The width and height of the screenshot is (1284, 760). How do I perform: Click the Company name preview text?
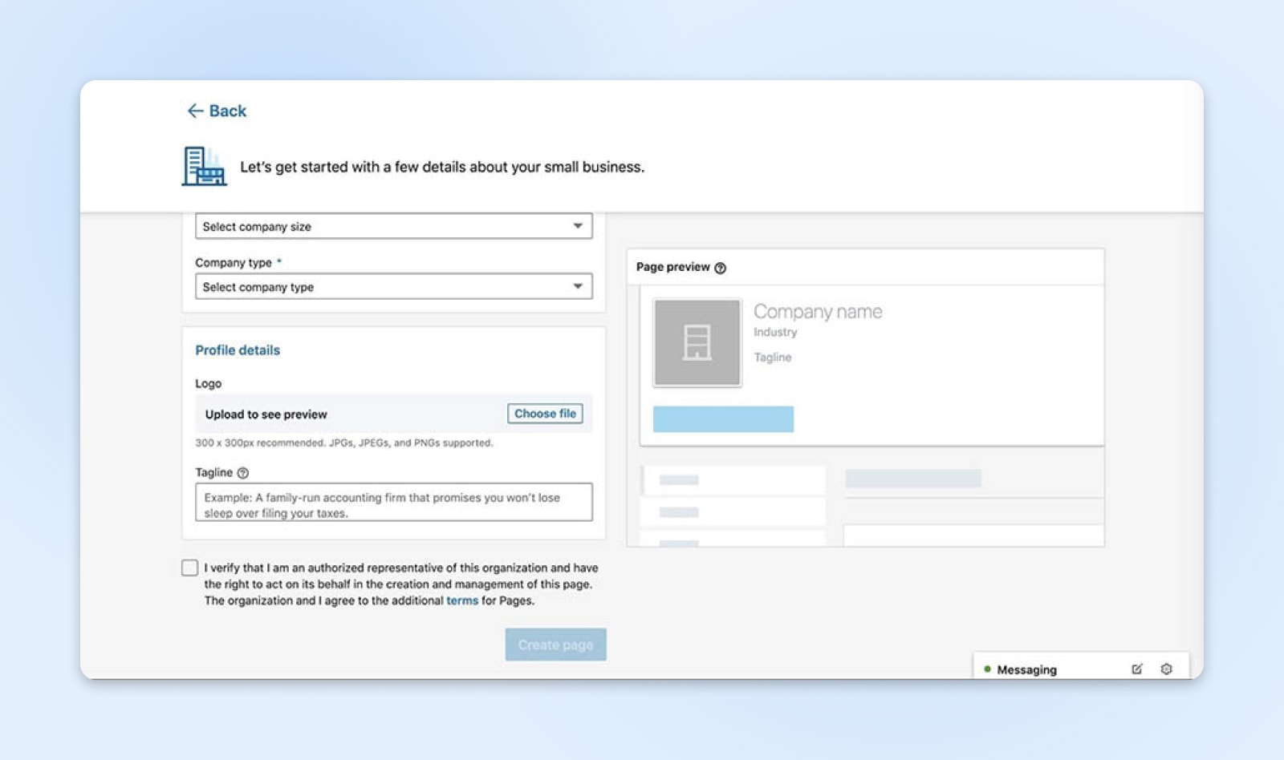817,311
